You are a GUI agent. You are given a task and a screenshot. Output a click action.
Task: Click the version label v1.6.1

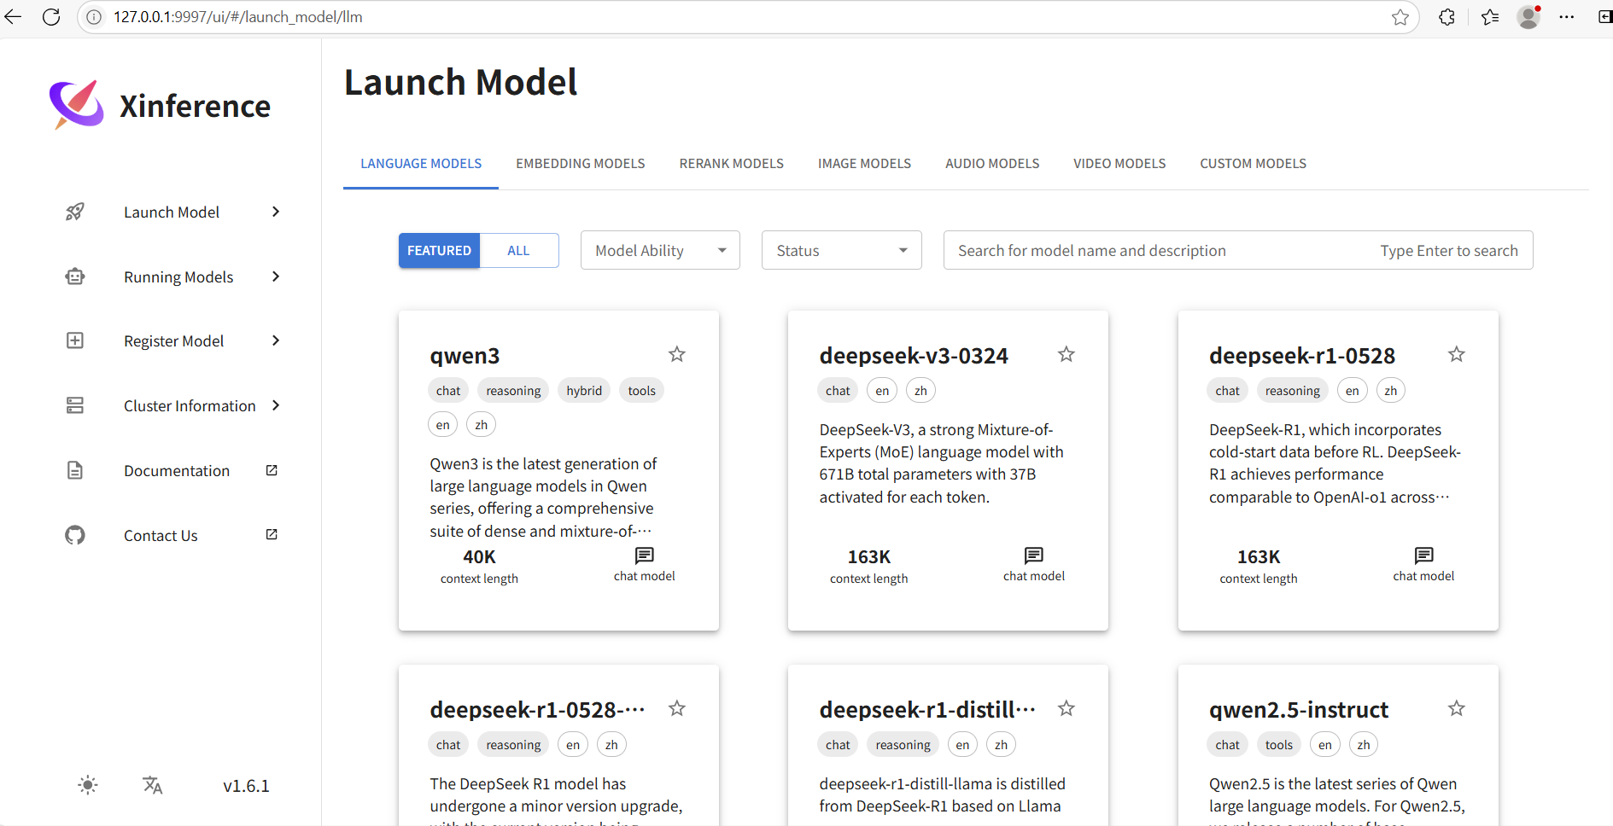point(246,786)
